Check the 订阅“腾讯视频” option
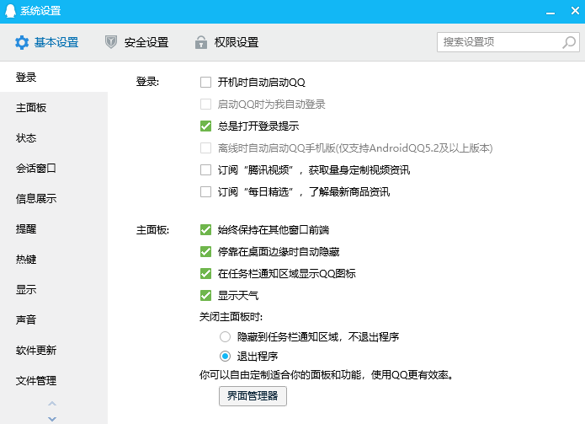Screen dimensions: 585x424 [x=205, y=170]
